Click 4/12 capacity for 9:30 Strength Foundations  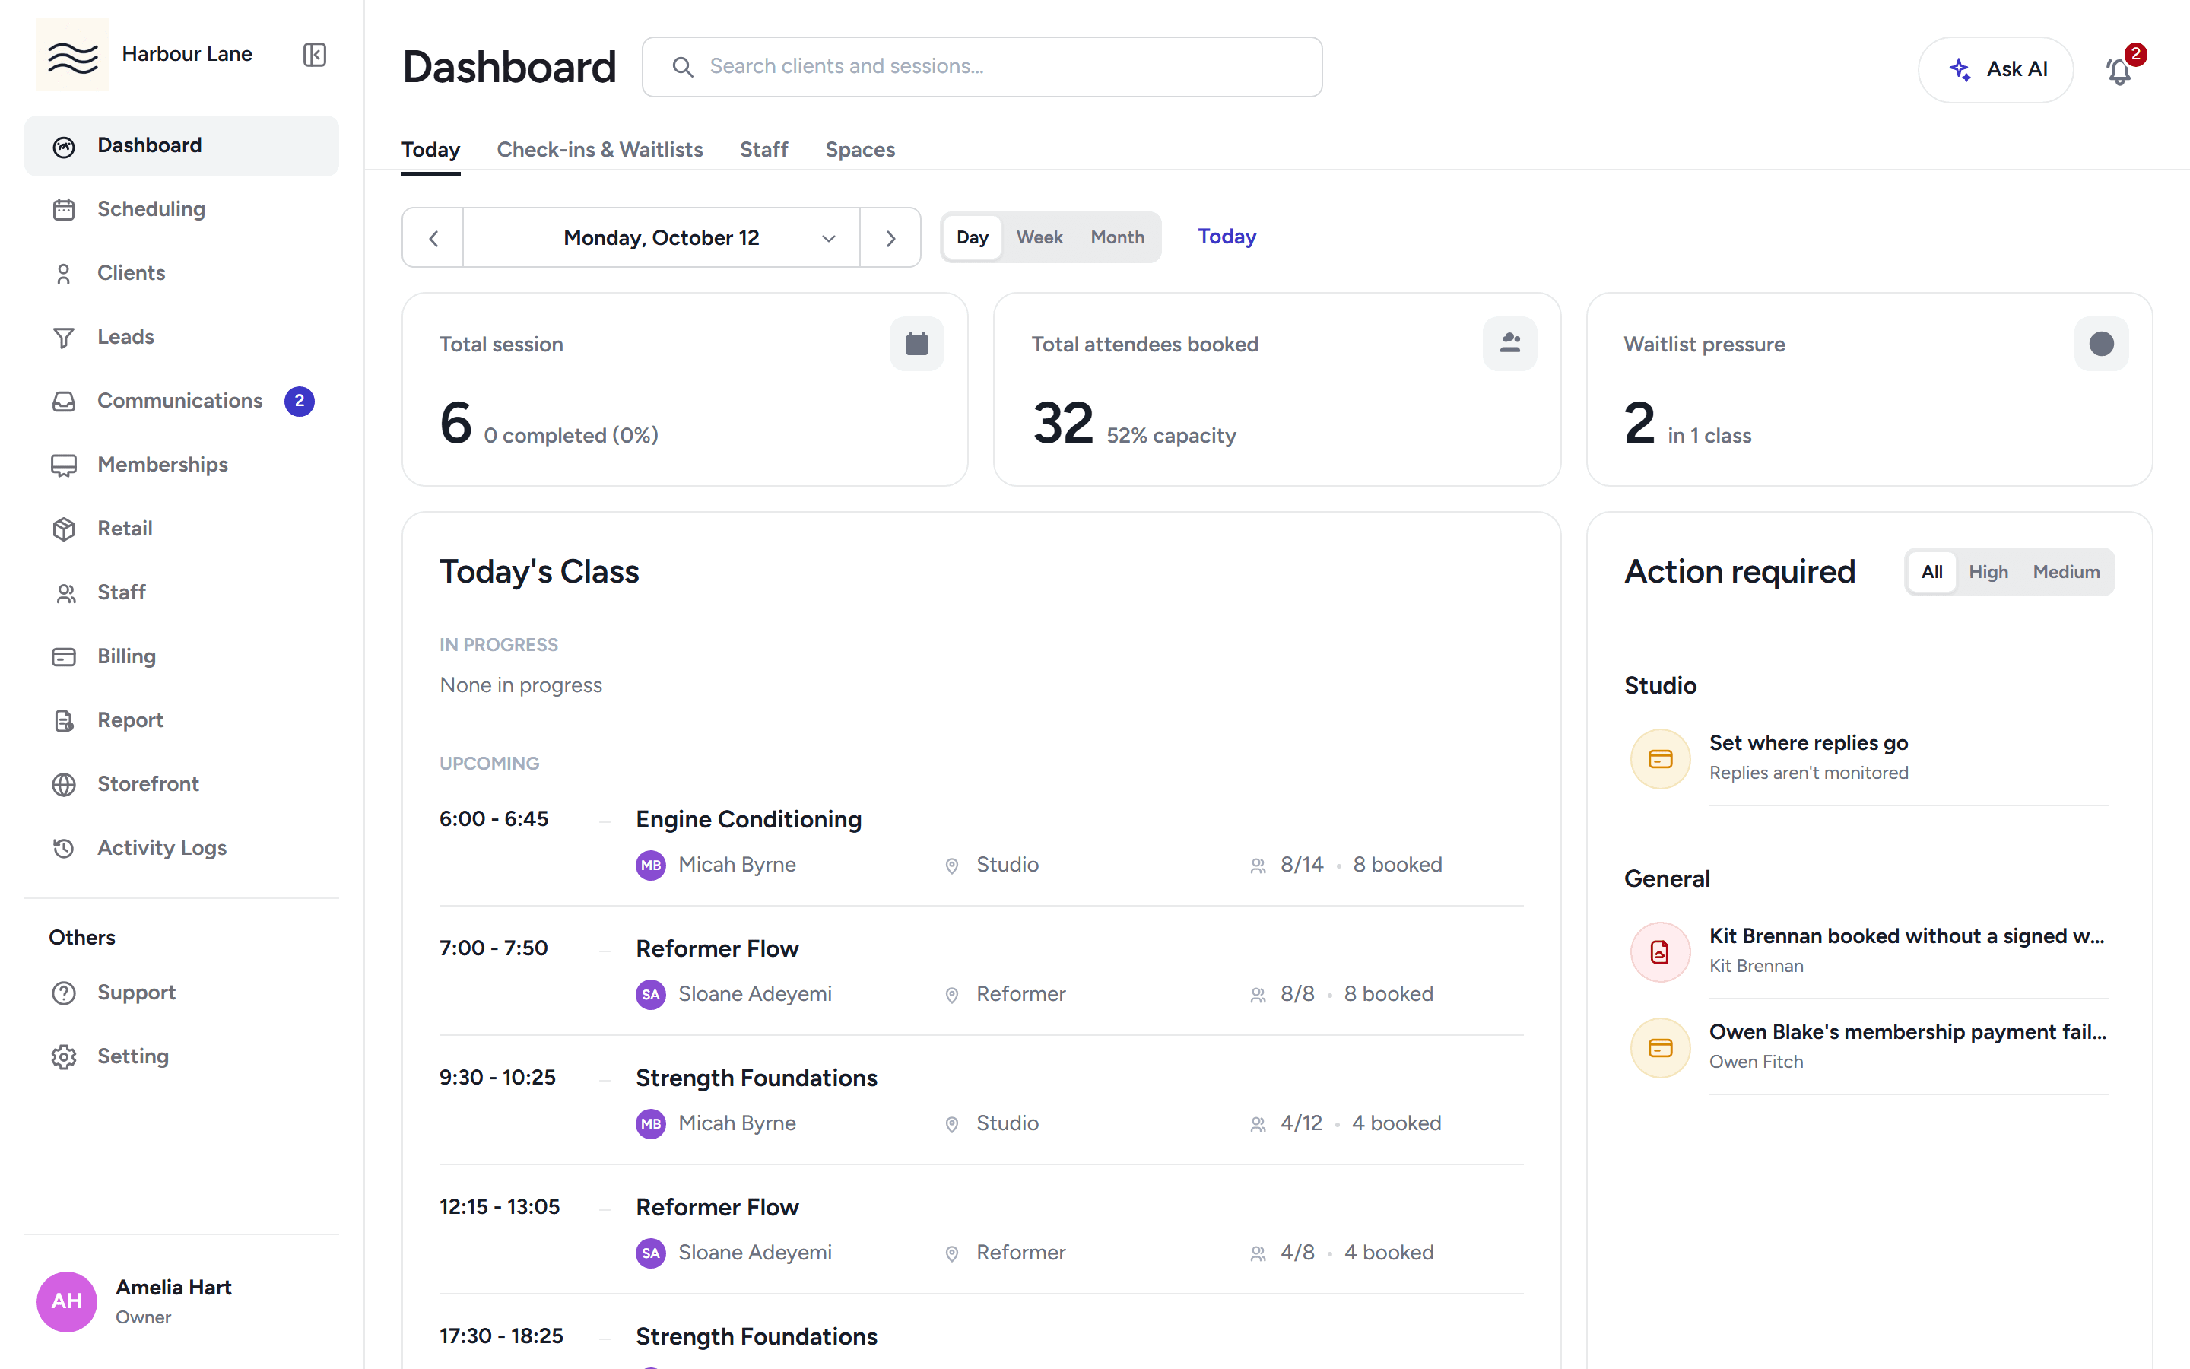pyautogui.click(x=1300, y=1123)
